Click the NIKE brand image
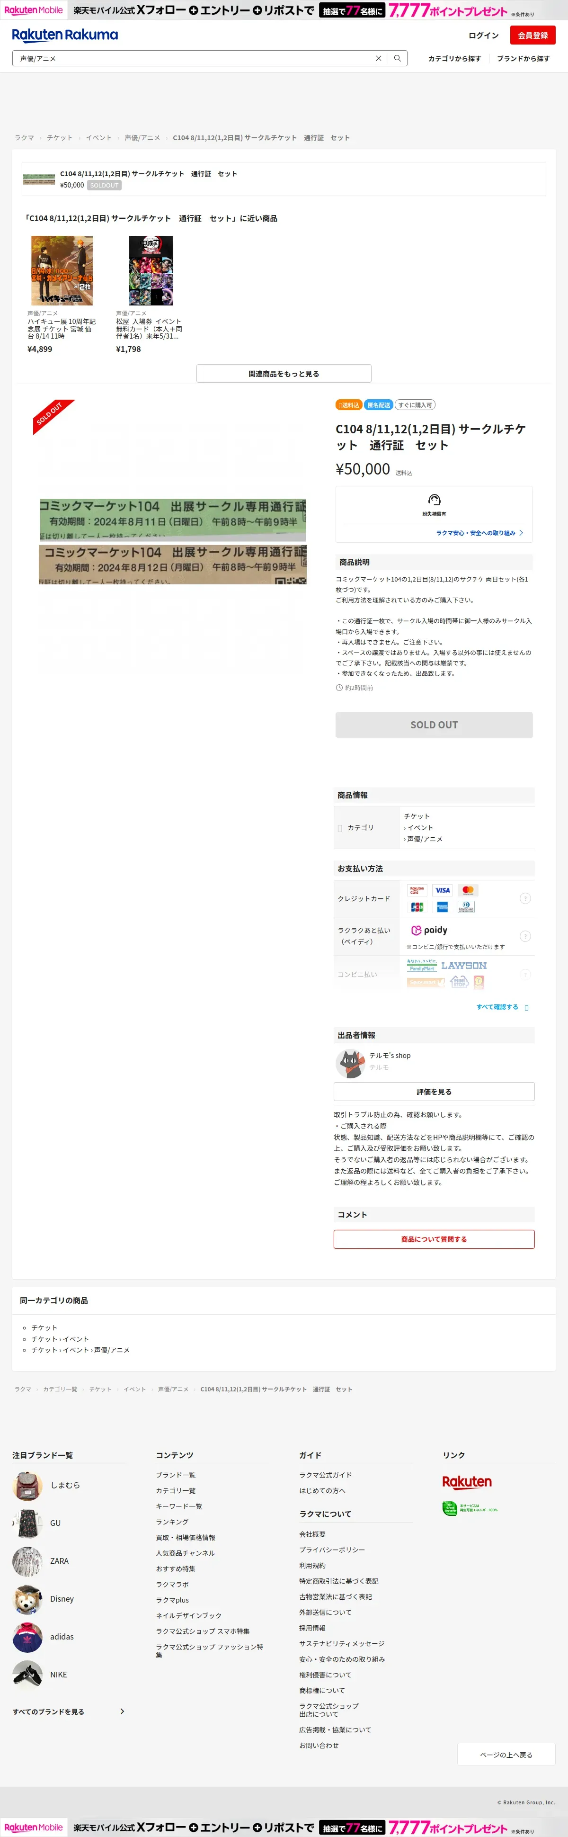 click(27, 1675)
